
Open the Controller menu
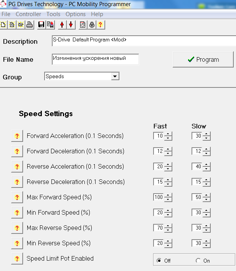pyautogui.click(x=28, y=14)
